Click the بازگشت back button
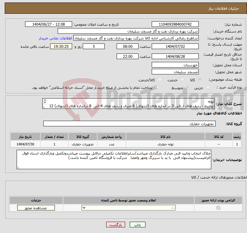This screenshot has width=247, height=233. coord(116,225)
